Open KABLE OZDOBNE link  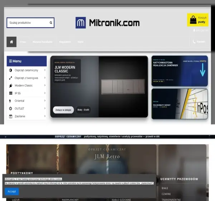[x=121, y=200]
